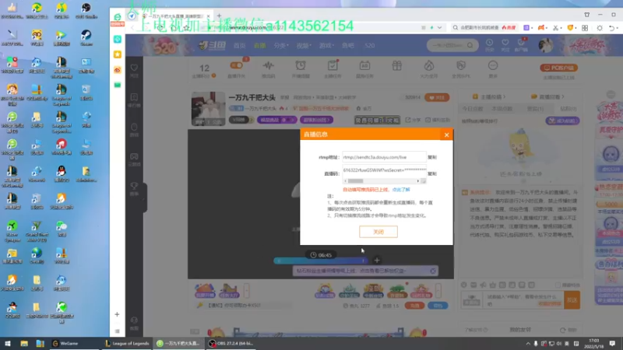Click the 充值 recharge button

[414, 306]
